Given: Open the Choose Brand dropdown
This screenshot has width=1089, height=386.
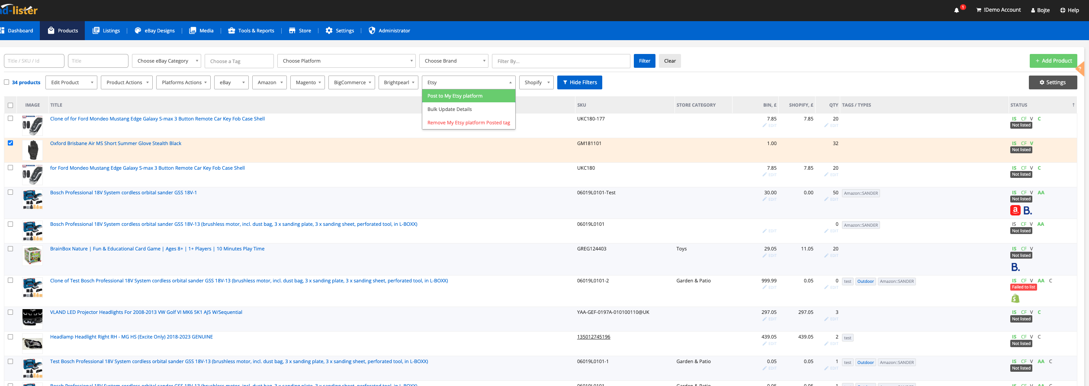Looking at the screenshot, I should coord(453,61).
